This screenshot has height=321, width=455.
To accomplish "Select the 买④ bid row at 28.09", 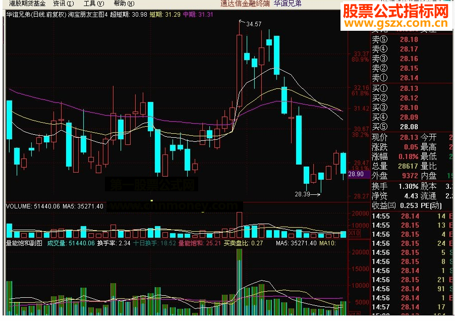I will (395, 117).
